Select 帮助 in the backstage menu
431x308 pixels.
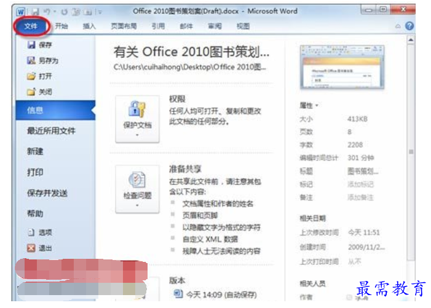35,213
